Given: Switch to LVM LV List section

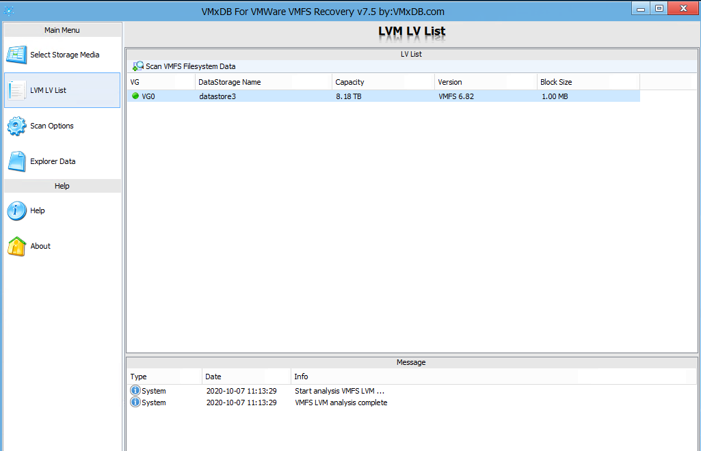Looking at the screenshot, I should pyautogui.click(x=62, y=90).
